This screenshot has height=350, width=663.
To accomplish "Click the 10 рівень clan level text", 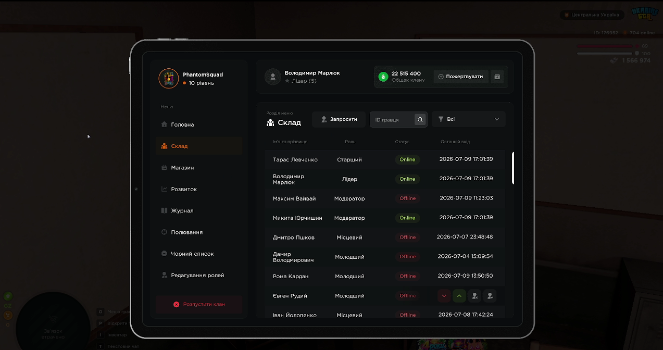I will coord(201,83).
